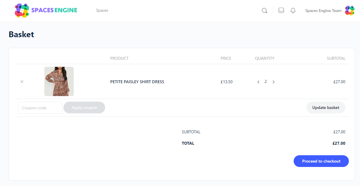
Task: Open the Petite Paisley Shirt Dress link
Action: pyautogui.click(x=137, y=82)
